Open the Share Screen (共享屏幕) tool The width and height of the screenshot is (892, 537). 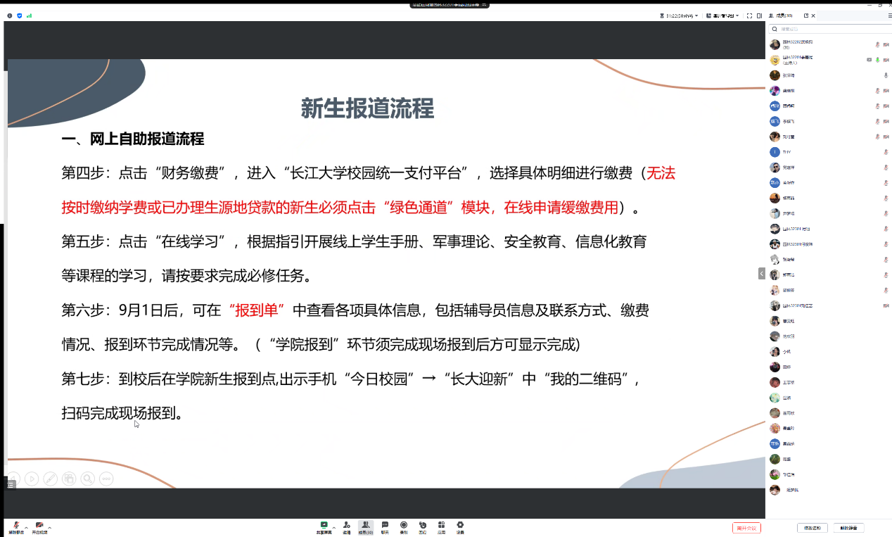[x=324, y=527]
